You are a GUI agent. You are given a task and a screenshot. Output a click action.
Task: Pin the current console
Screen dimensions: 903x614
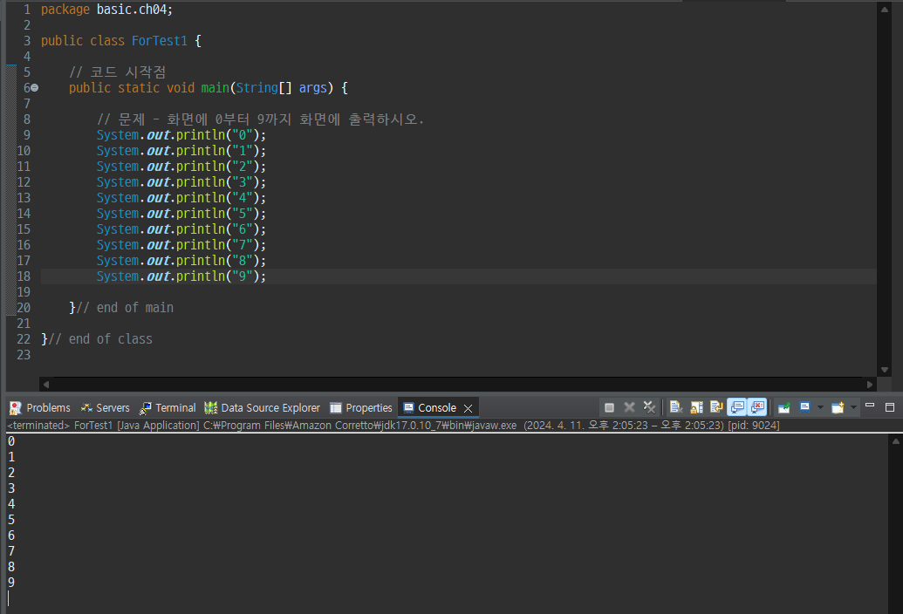(x=783, y=407)
